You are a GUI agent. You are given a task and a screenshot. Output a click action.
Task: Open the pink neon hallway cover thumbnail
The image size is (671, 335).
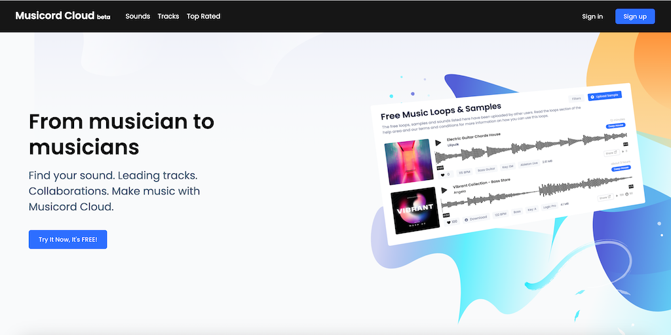[408, 162]
